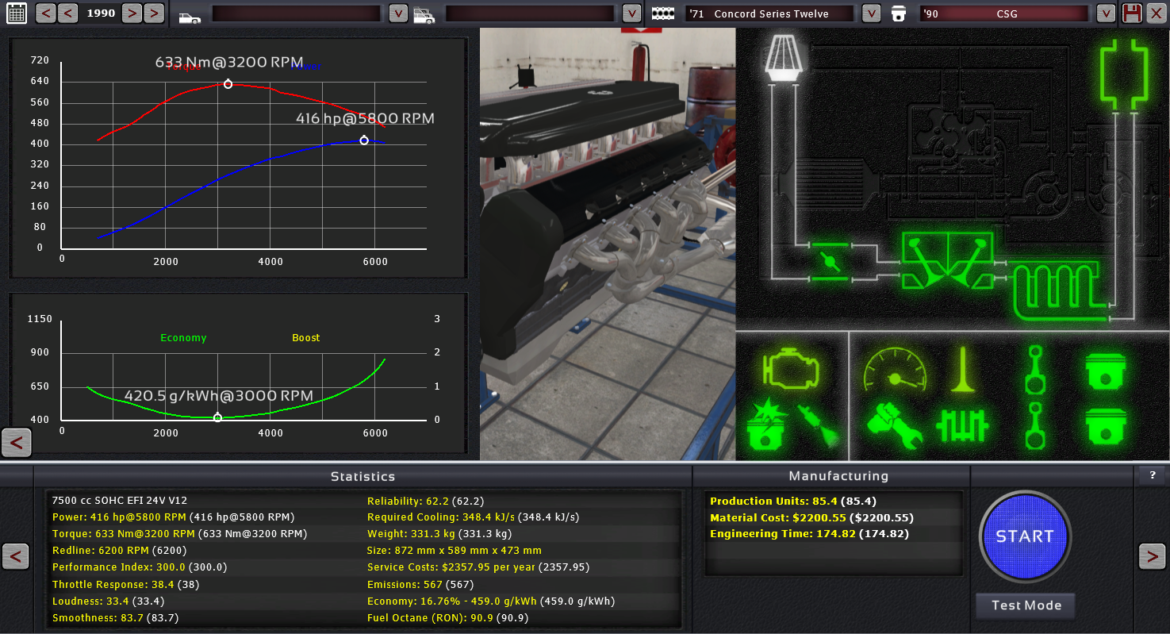The width and height of the screenshot is (1170, 634).
Task: Select the throttle body icon
Action: coord(829,261)
